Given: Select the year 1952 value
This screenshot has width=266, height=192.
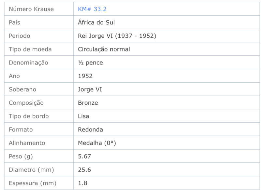Looking at the screenshot, I should coord(85,76).
